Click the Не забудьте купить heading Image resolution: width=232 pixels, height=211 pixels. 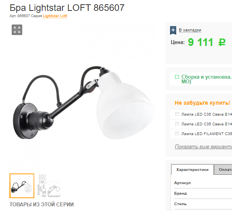pyautogui.click(x=202, y=103)
